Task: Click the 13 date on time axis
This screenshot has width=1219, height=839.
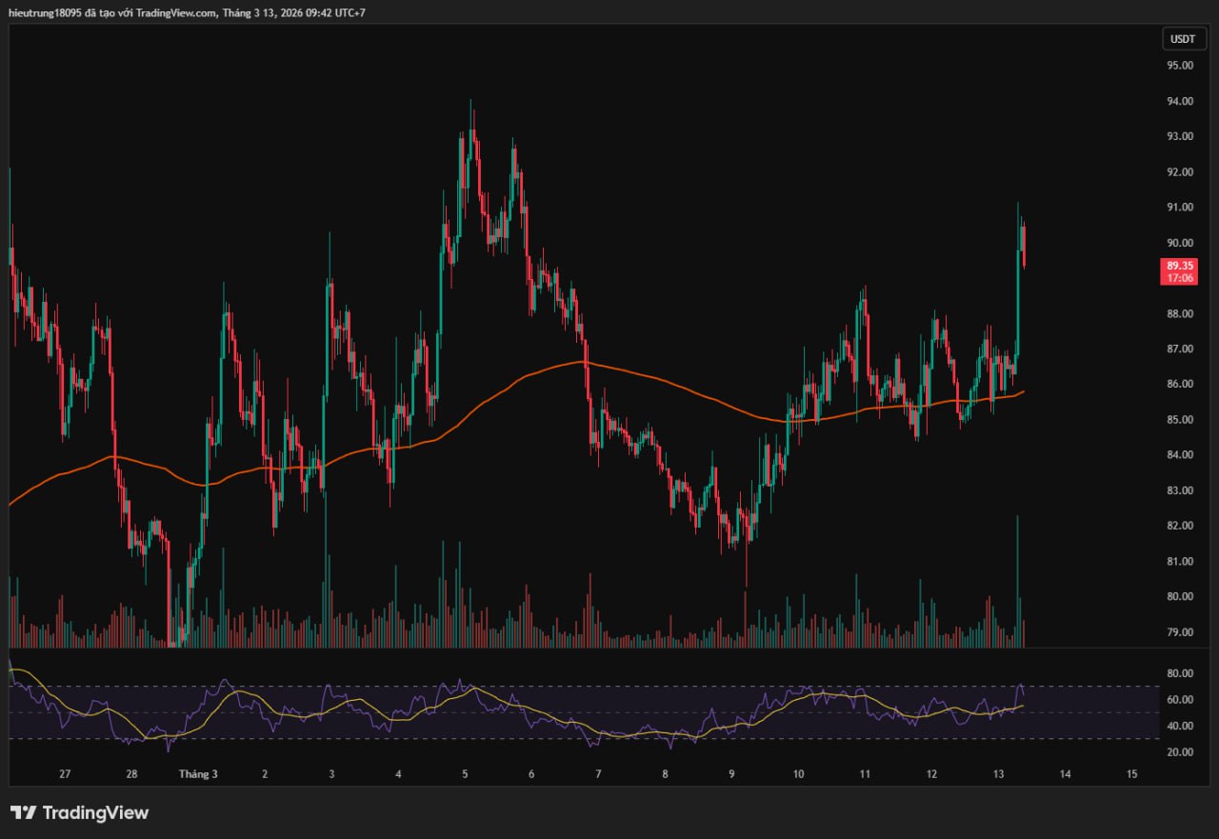Action: point(998,774)
